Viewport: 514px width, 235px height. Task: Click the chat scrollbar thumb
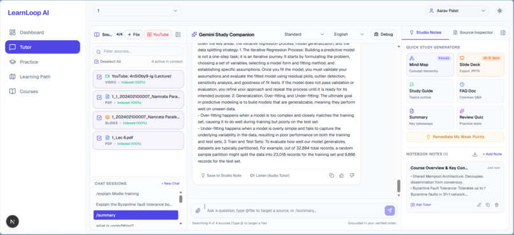click(399, 186)
